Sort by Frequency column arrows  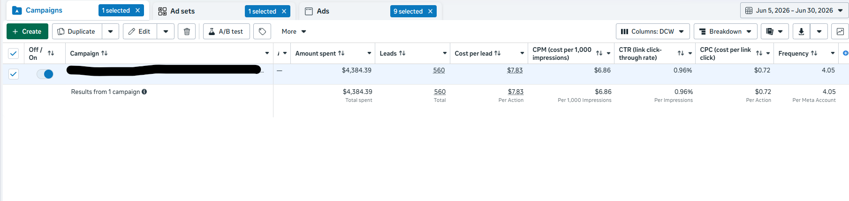pyautogui.click(x=814, y=53)
